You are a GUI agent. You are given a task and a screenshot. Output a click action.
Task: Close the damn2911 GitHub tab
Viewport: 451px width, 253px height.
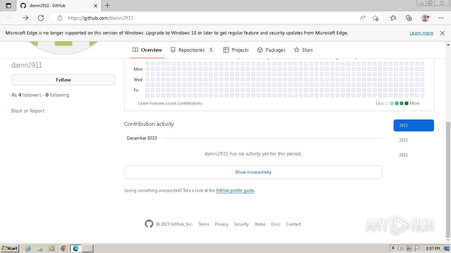point(95,6)
